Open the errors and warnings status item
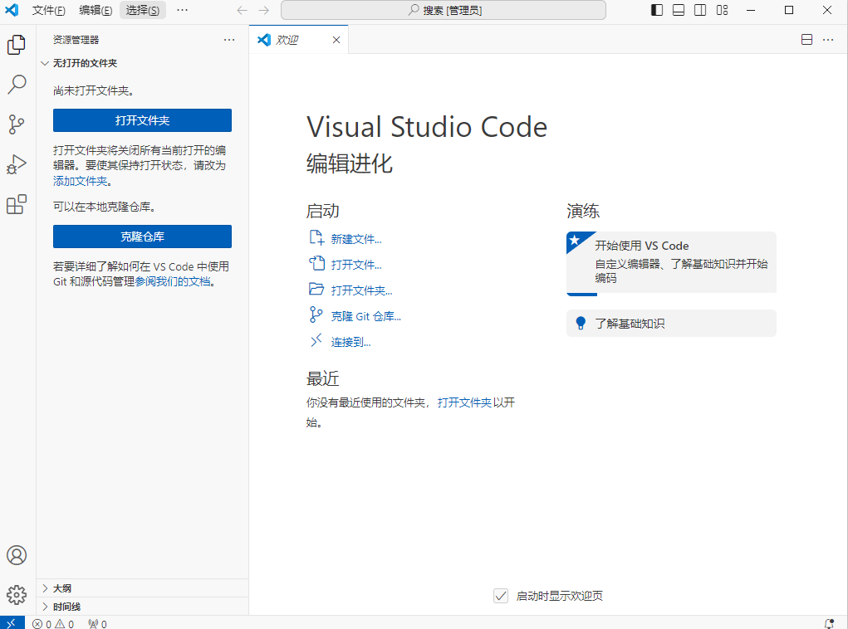Viewport: 848px width, 629px height. (53, 623)
